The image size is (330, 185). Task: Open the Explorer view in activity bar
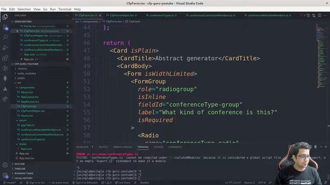[5, 16]
